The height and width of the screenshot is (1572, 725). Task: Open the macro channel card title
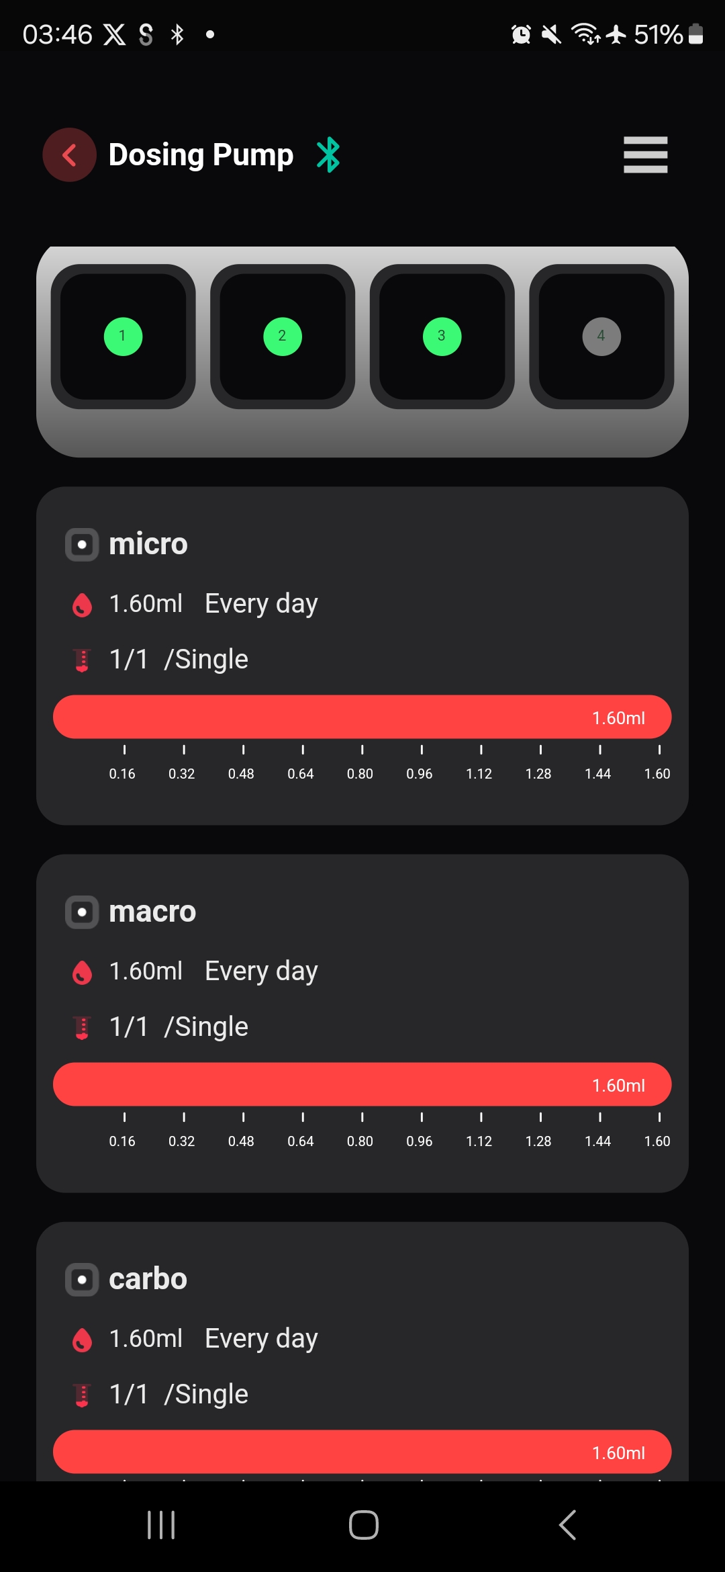pyautogui.click(x=152, y=912)
